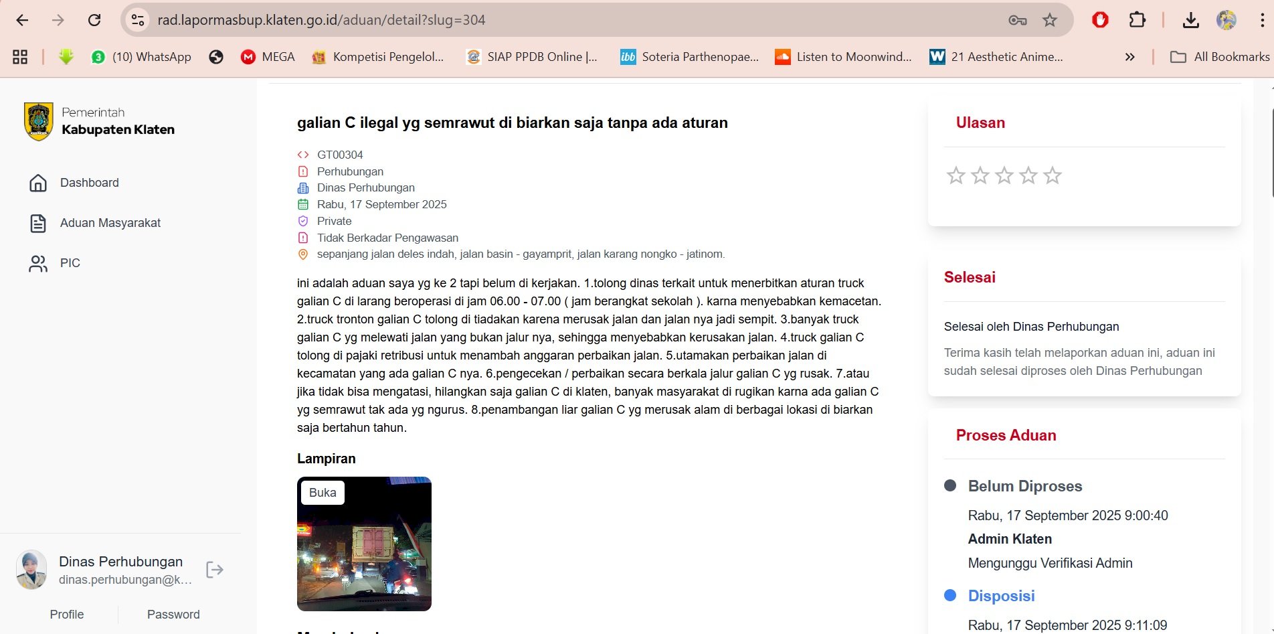This screenshot has height=634, width=1274.
Task: Go to Dashboard in the sidebar
Action: [74, 183]
